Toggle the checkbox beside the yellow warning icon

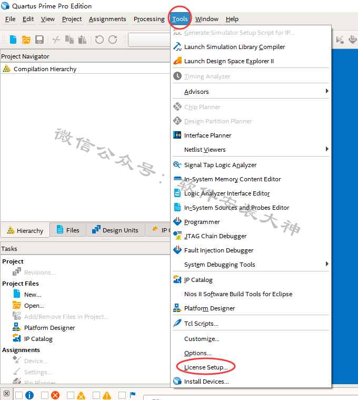coord(96,395)
